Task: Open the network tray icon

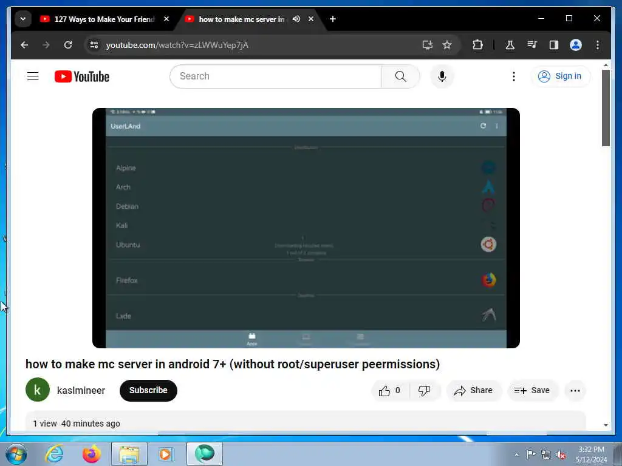Action: 546,454
